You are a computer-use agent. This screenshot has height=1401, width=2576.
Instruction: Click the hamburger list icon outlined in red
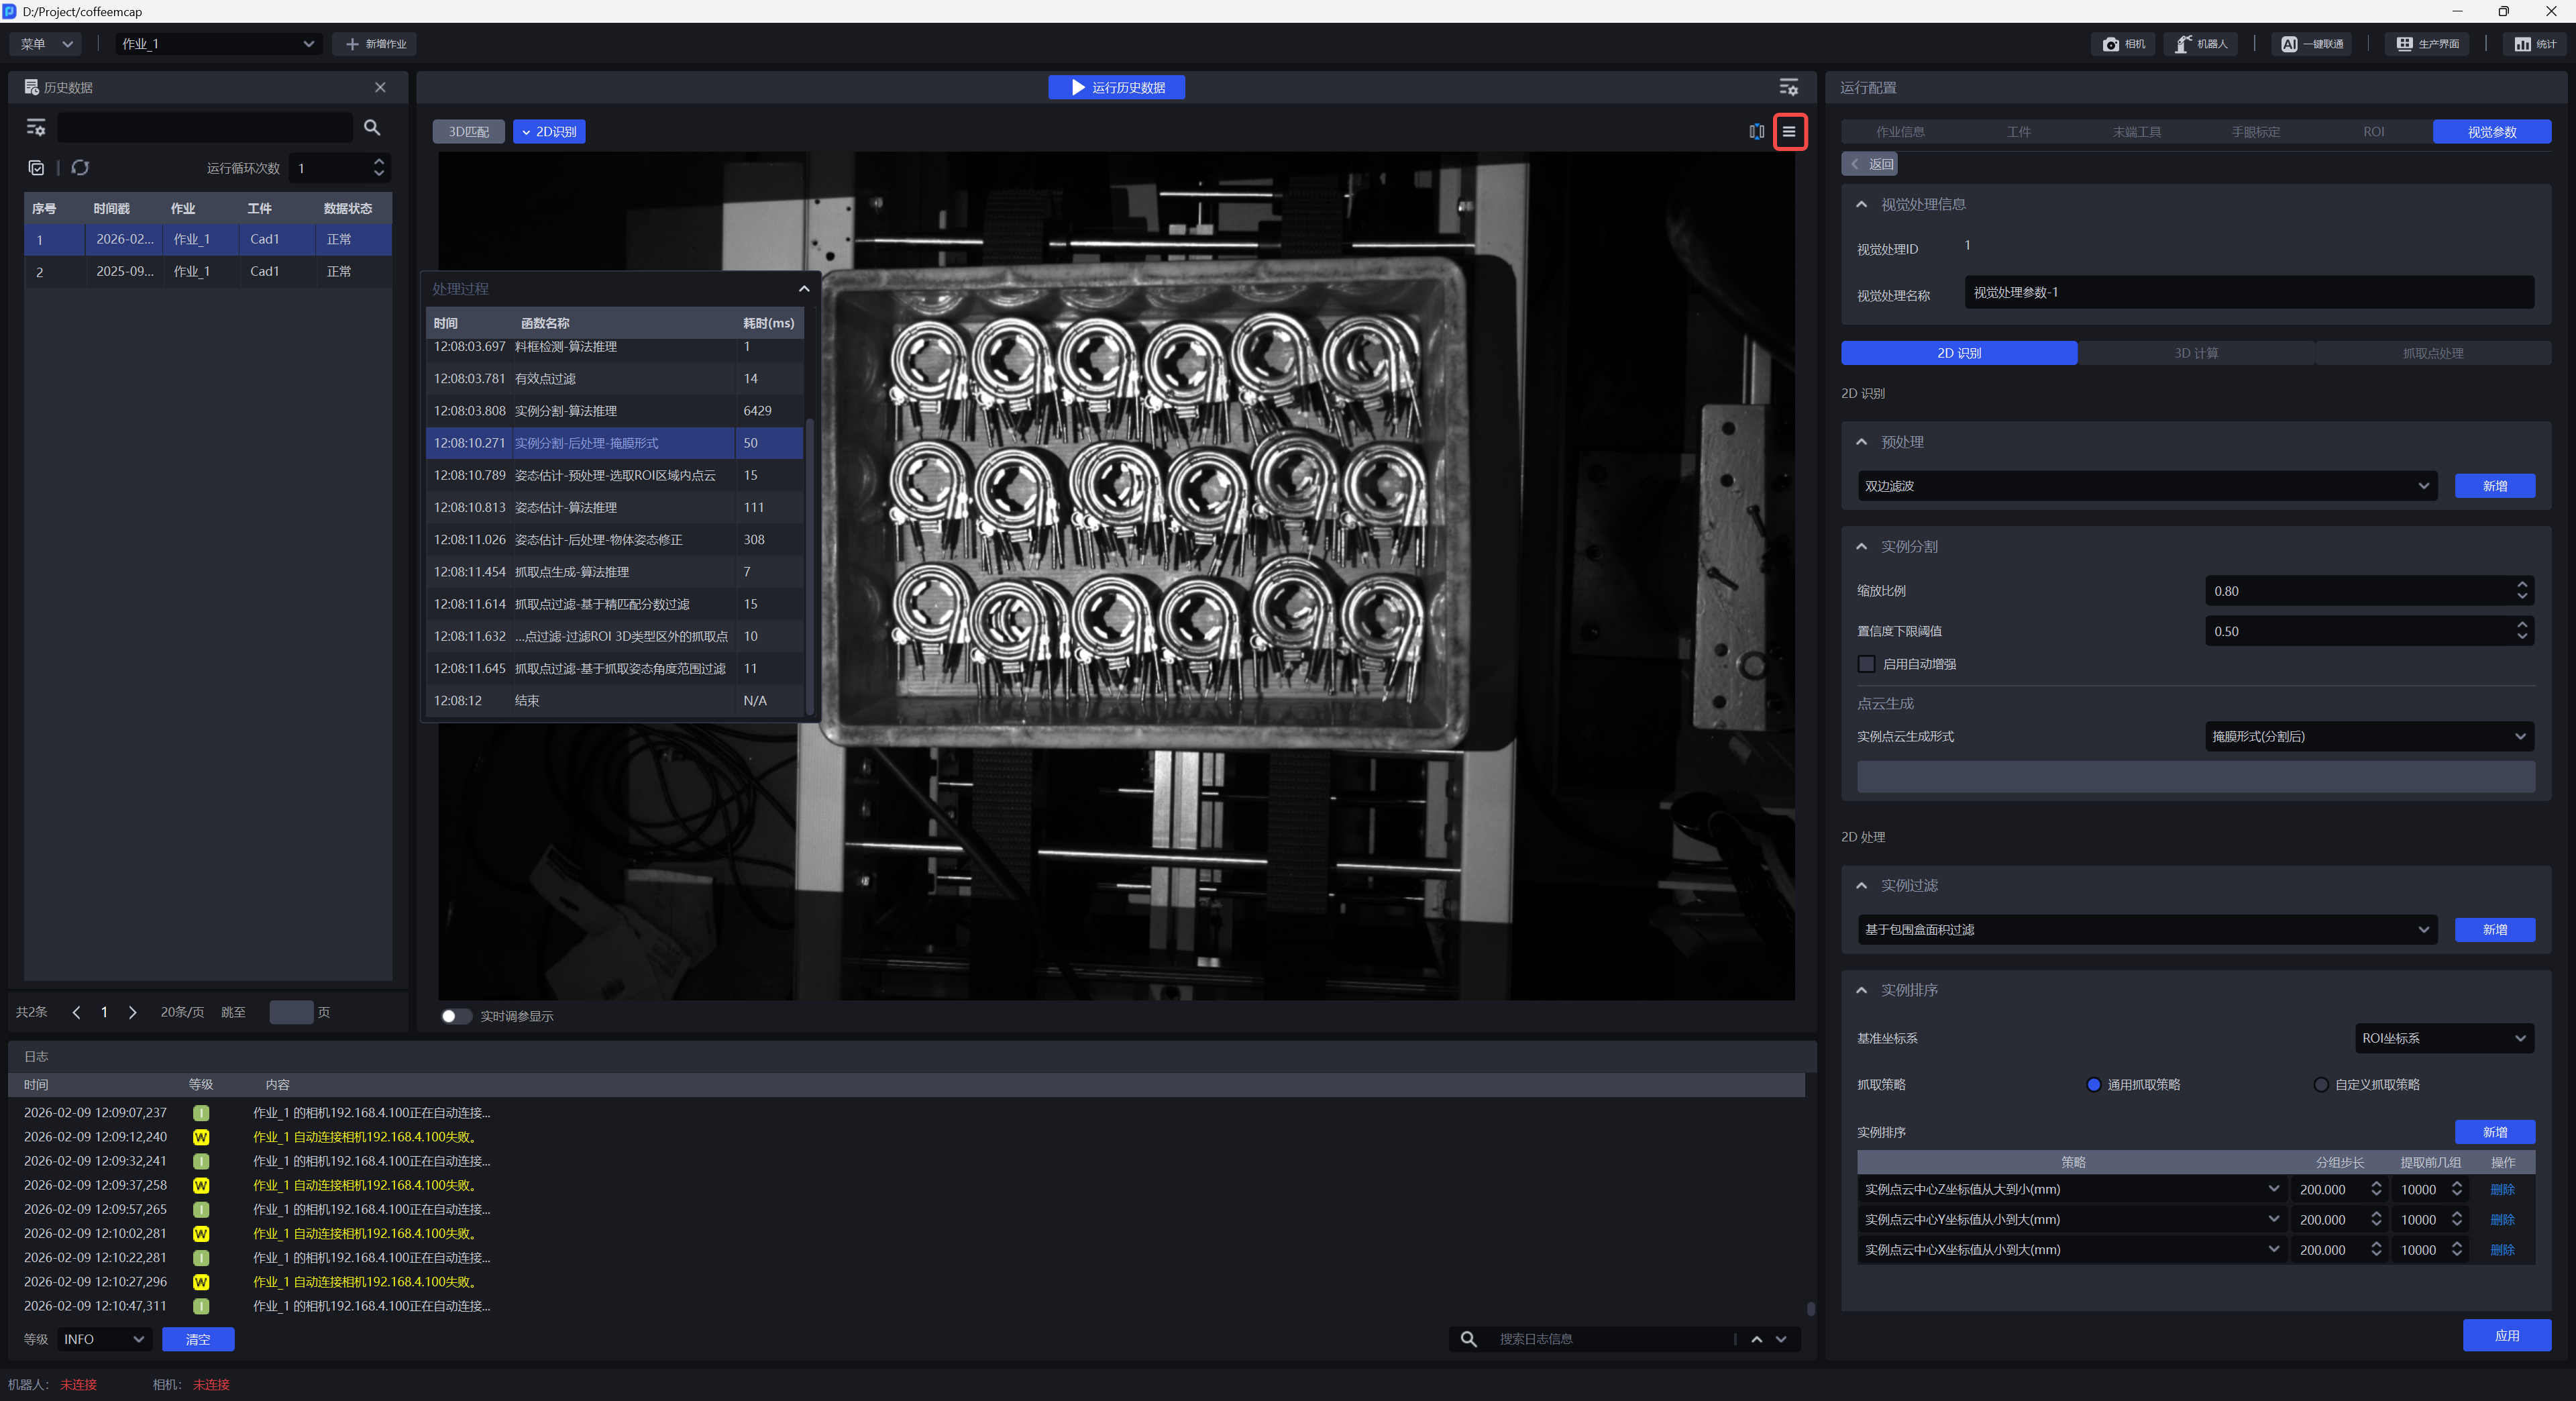click(1789, 132)
